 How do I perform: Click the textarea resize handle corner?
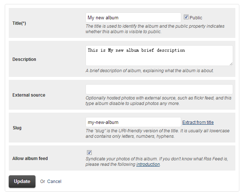[231, 64]
